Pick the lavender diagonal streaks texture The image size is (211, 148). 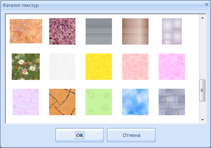(x=26, y=102)
